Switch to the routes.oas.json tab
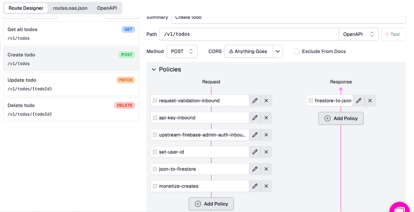Viewport: 414px width, 212px height. (70, 8)
